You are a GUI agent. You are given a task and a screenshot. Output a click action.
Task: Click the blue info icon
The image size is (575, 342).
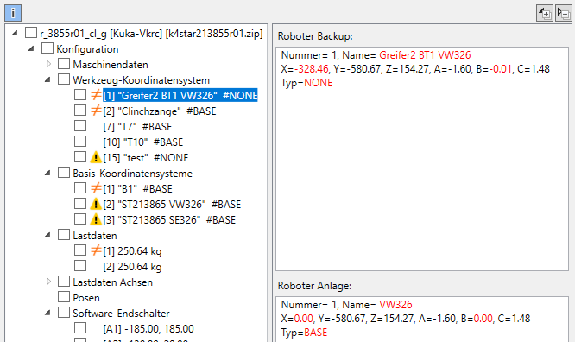[13, 13]
